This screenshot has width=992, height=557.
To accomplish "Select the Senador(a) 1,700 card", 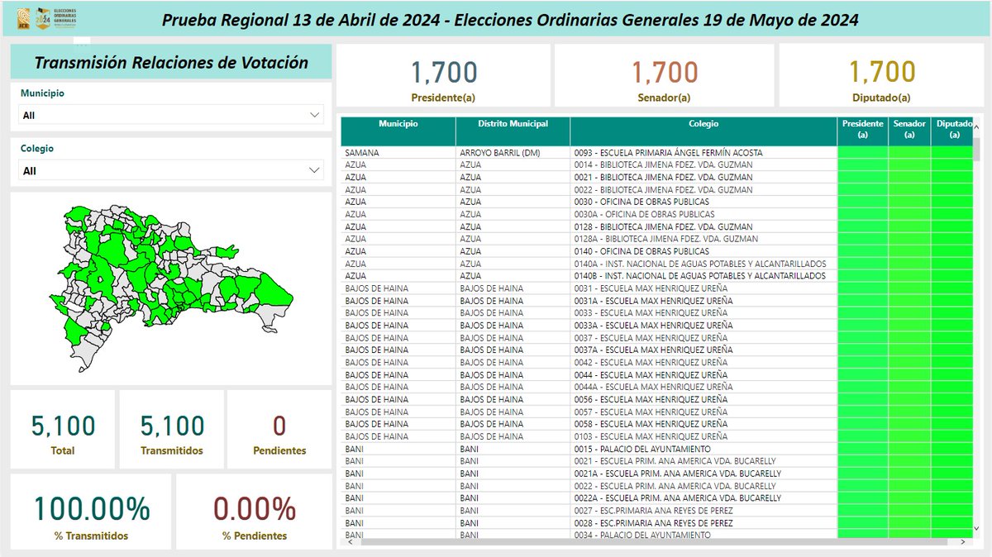I will click(665, 76).
